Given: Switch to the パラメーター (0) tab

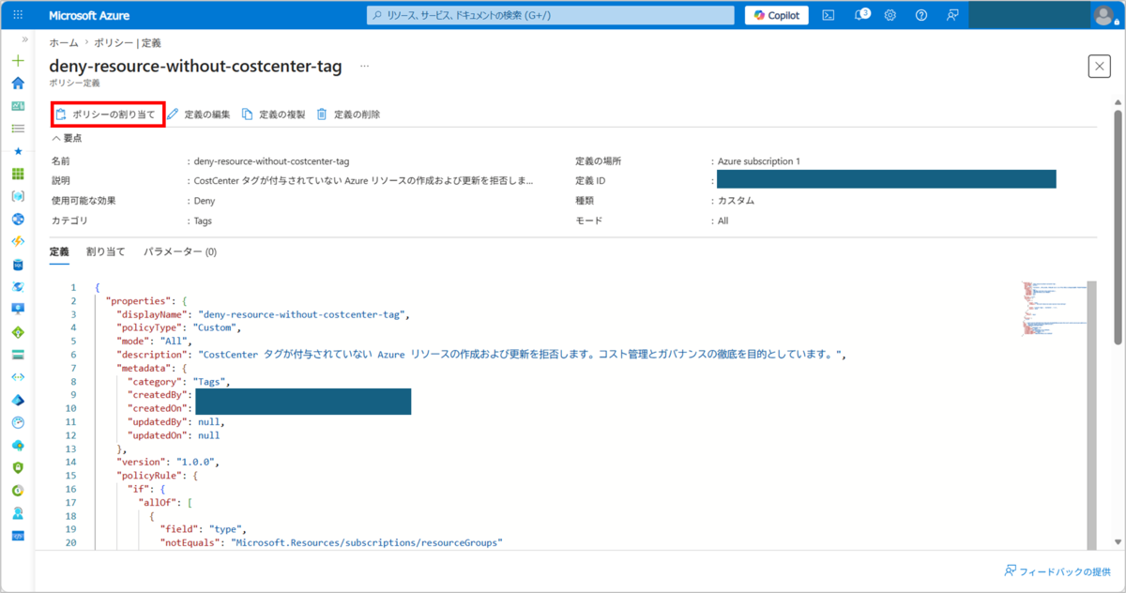Looking at the screenshot, I should pos(180,251).
